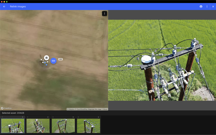The height and width of the screenshot is (135, 216).
Task: Toggle favorite star on thumbnail 2
Action: (48, 117)
